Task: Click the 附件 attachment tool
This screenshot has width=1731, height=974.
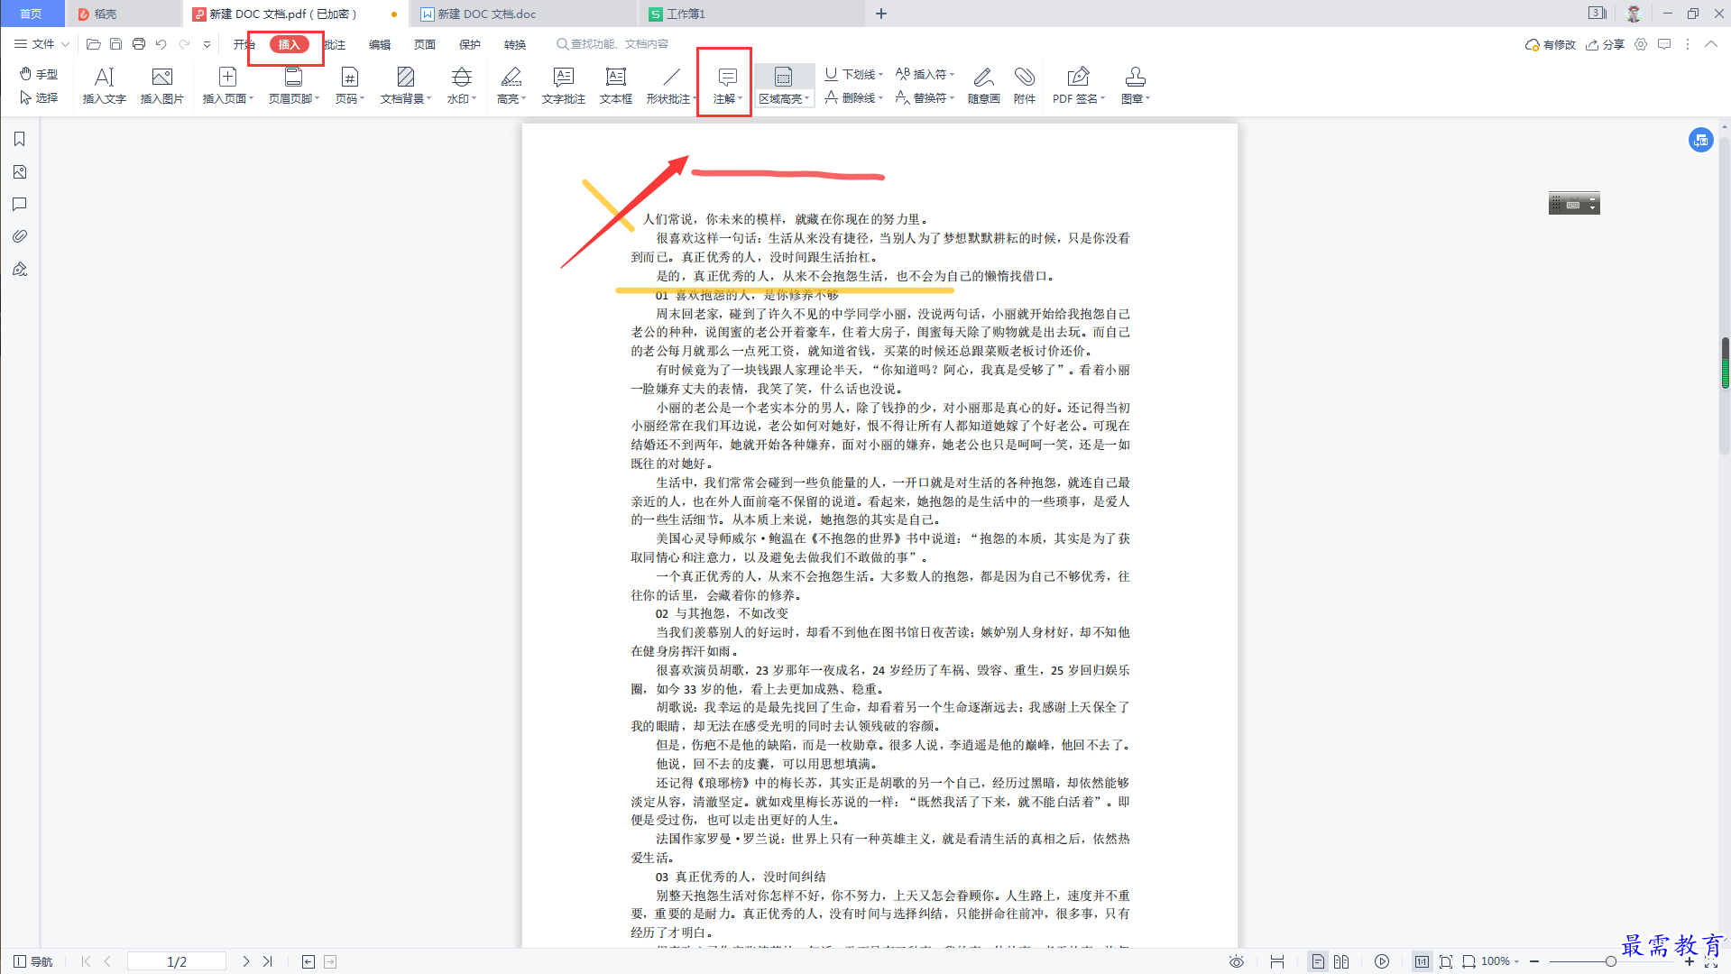Action: click(1025, 87)
